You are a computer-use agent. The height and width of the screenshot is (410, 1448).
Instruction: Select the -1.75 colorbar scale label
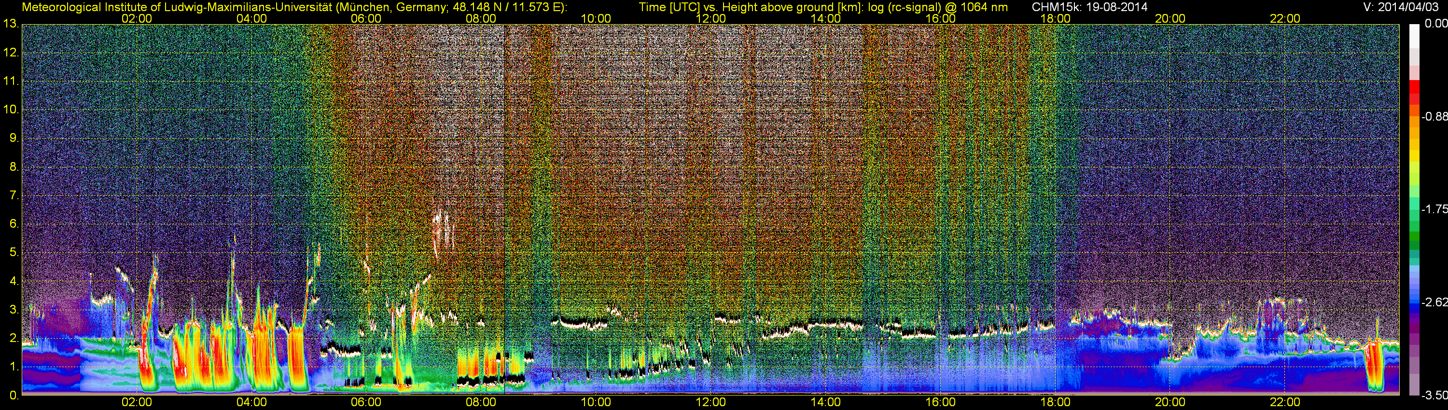pyautogui.click(x=1436, y=209)
